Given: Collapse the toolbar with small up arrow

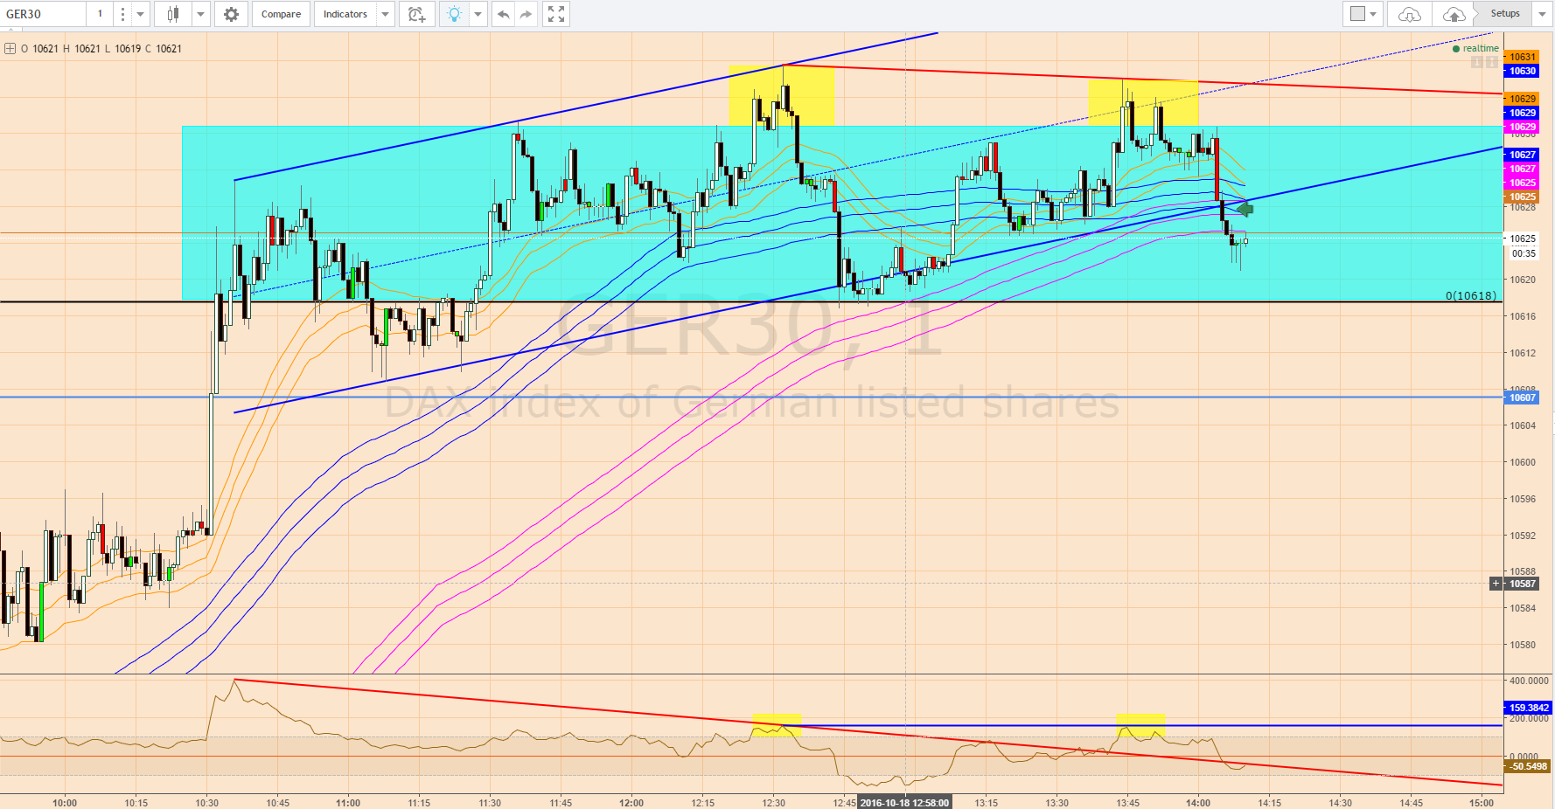Looking at the screenshot, I should [10, 31].
